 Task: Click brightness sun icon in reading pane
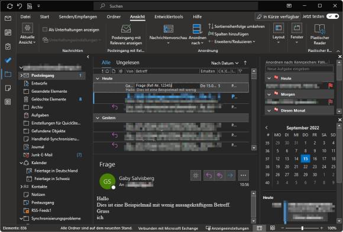(196, 175)
